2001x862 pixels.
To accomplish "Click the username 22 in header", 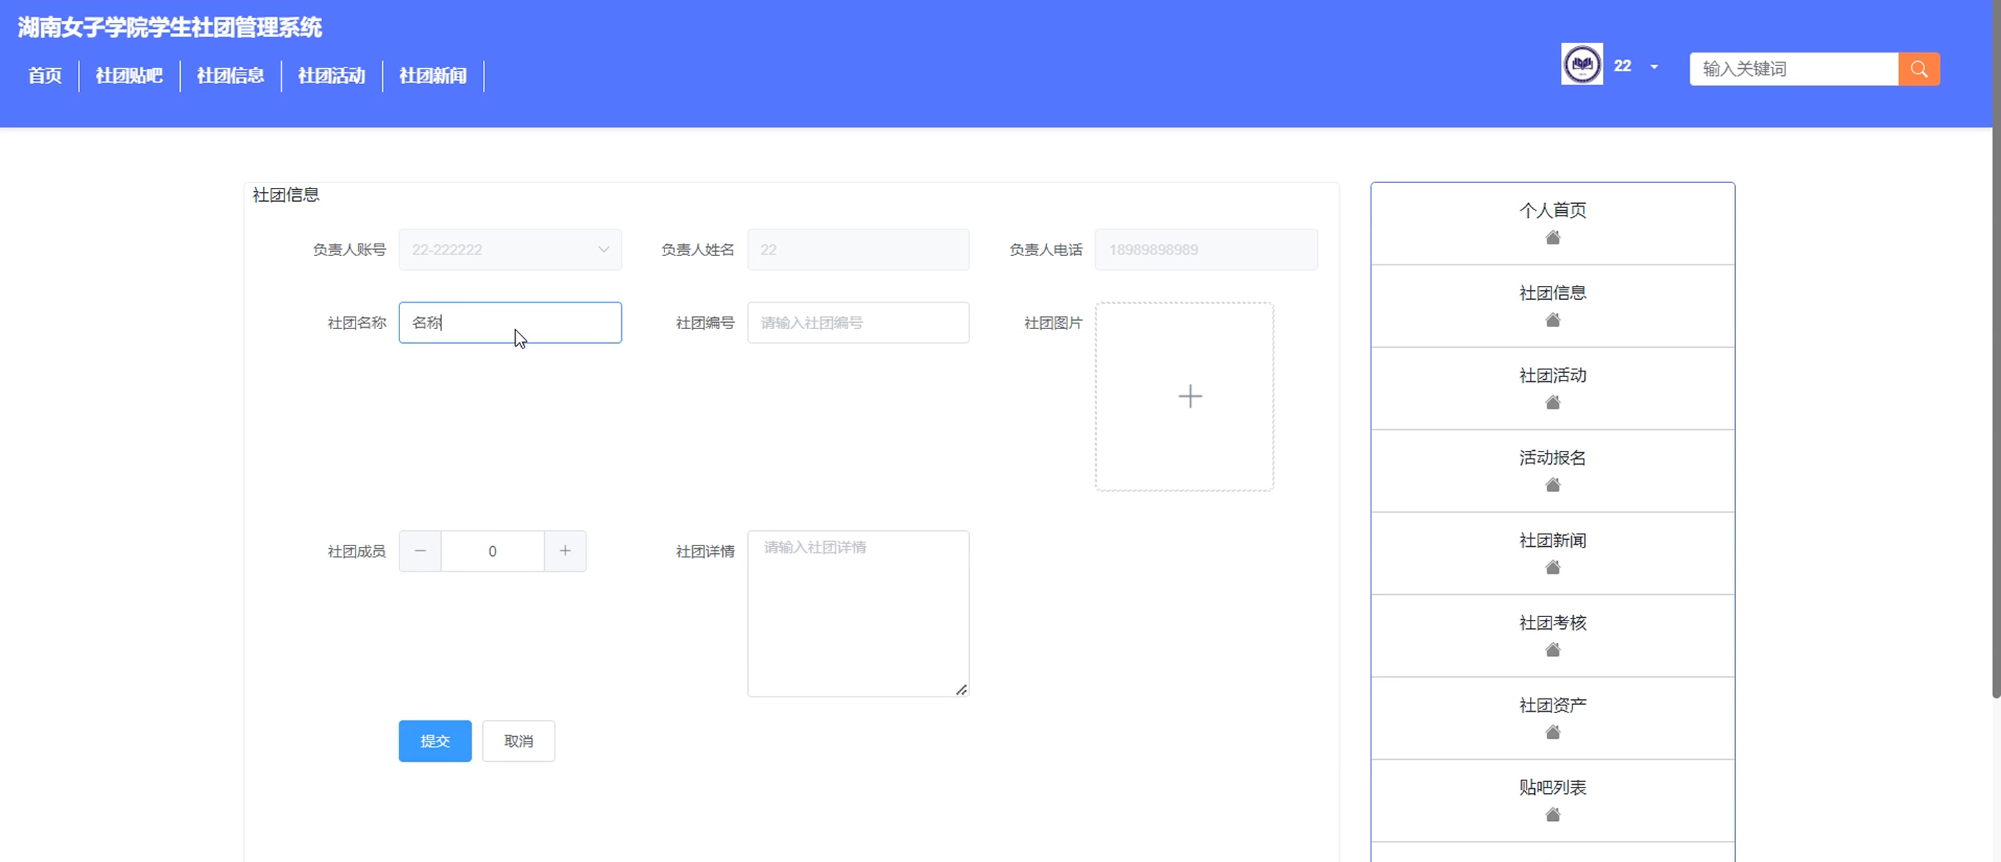I will [x=1622, y=66].
